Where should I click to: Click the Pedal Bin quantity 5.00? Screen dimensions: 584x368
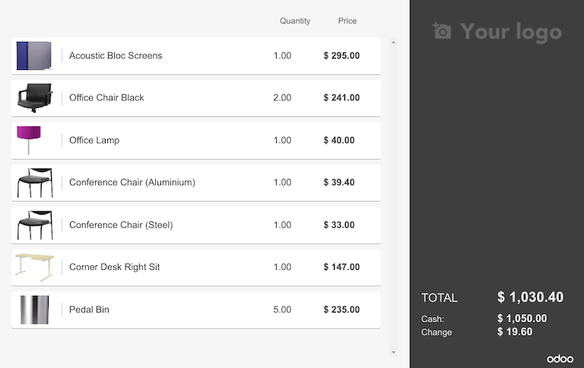coord(282,310)
